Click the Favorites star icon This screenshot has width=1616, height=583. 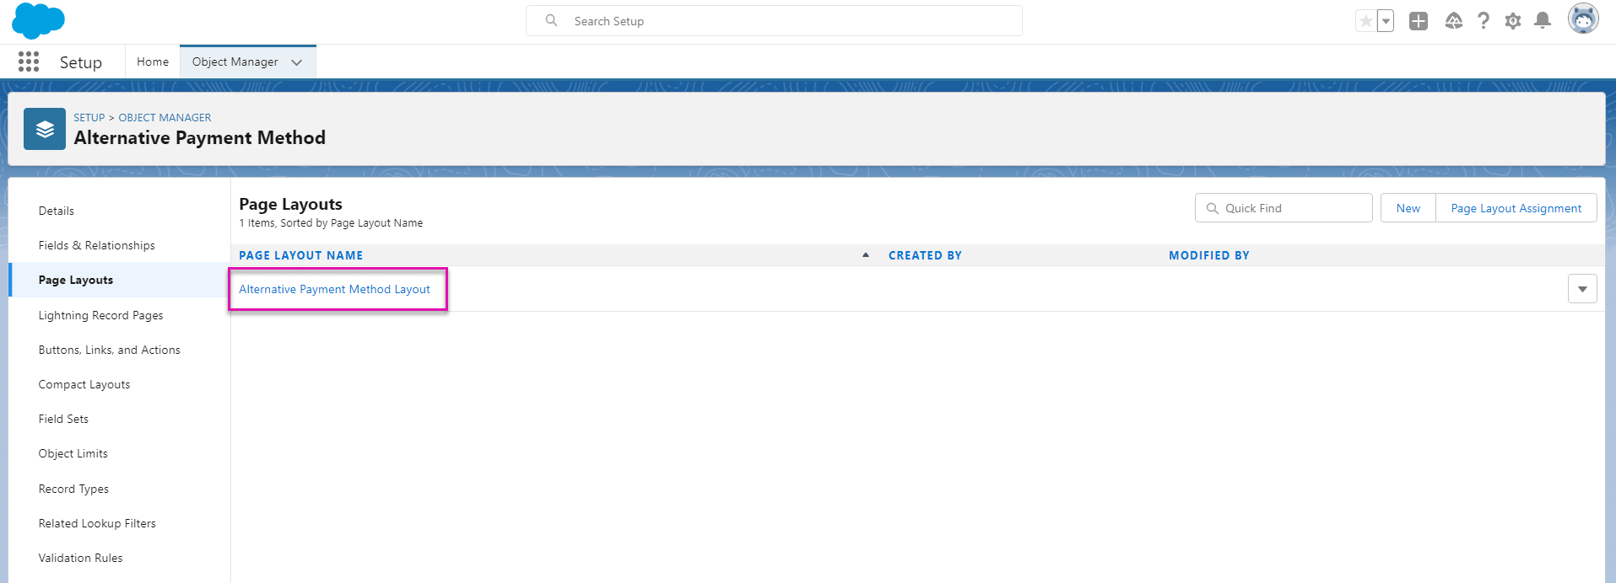pos(1365,21)
